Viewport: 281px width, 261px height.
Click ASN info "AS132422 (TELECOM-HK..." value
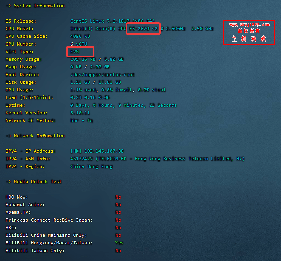point(157,159)
